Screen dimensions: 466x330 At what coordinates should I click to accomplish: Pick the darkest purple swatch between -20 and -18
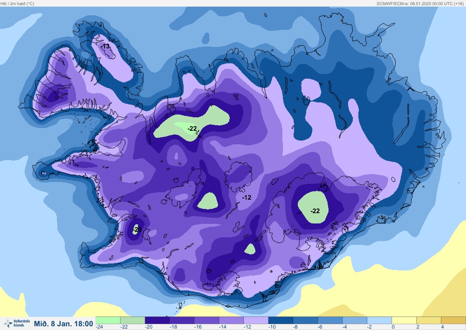tap(157, 320)
